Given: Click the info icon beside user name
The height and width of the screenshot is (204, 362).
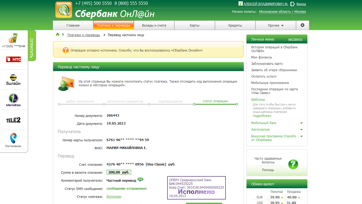Looking at the screenshot, I should (241, 4).
